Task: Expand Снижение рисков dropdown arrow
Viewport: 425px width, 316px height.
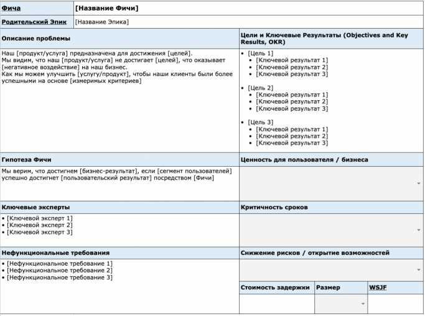Action: click(419, 270)
